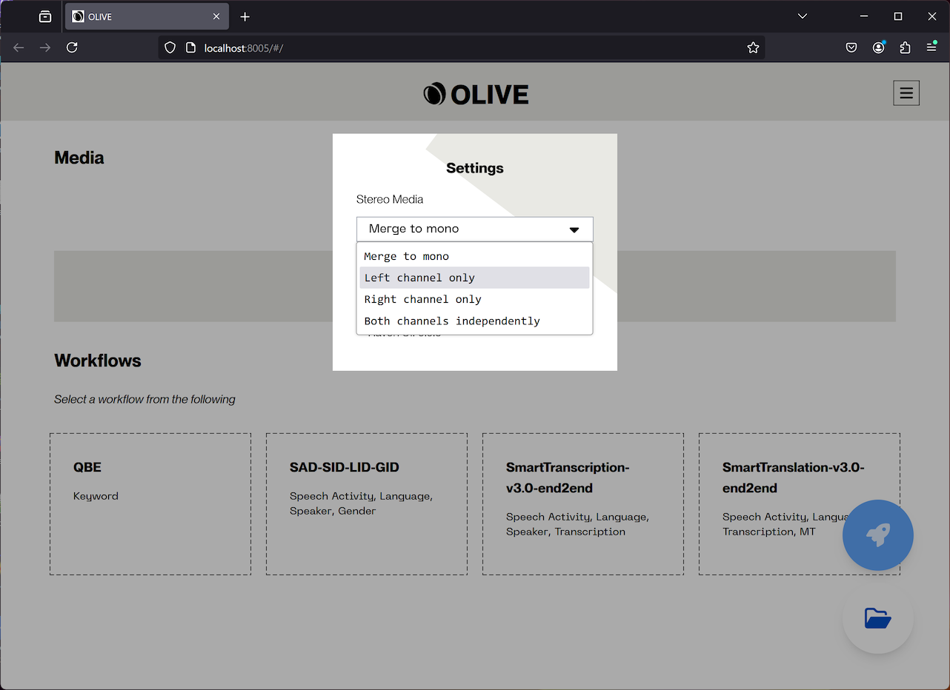Viewport: 950px width, 690px height.
Task: Click the OLIVE logo
Action: pyautogui.click(x=476, y=94)
